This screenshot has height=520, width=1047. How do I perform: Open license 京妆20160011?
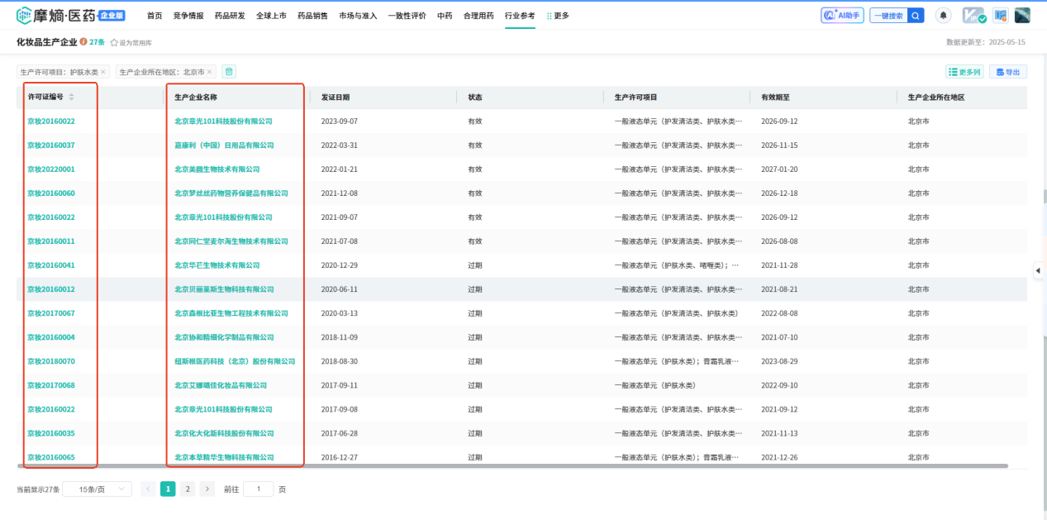(x=51, y=241)
